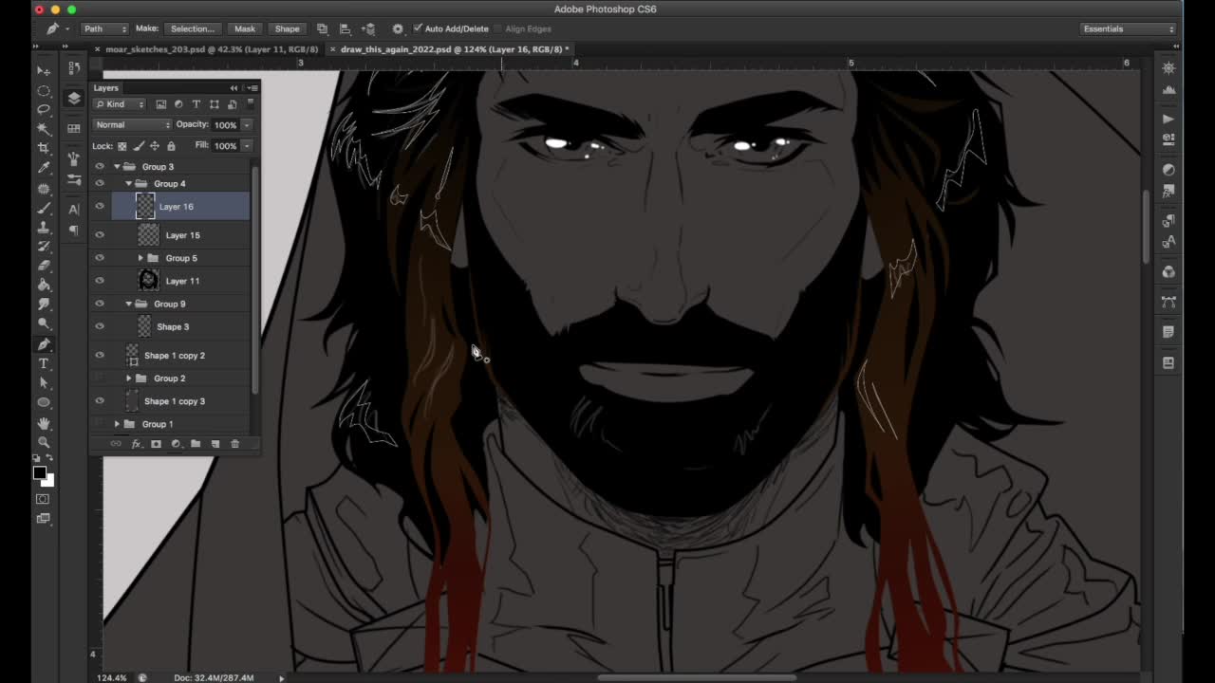Select the Magic Wand tool
Screen dimensions: 1215x683
pyautogui.click(x=44, y=129)
